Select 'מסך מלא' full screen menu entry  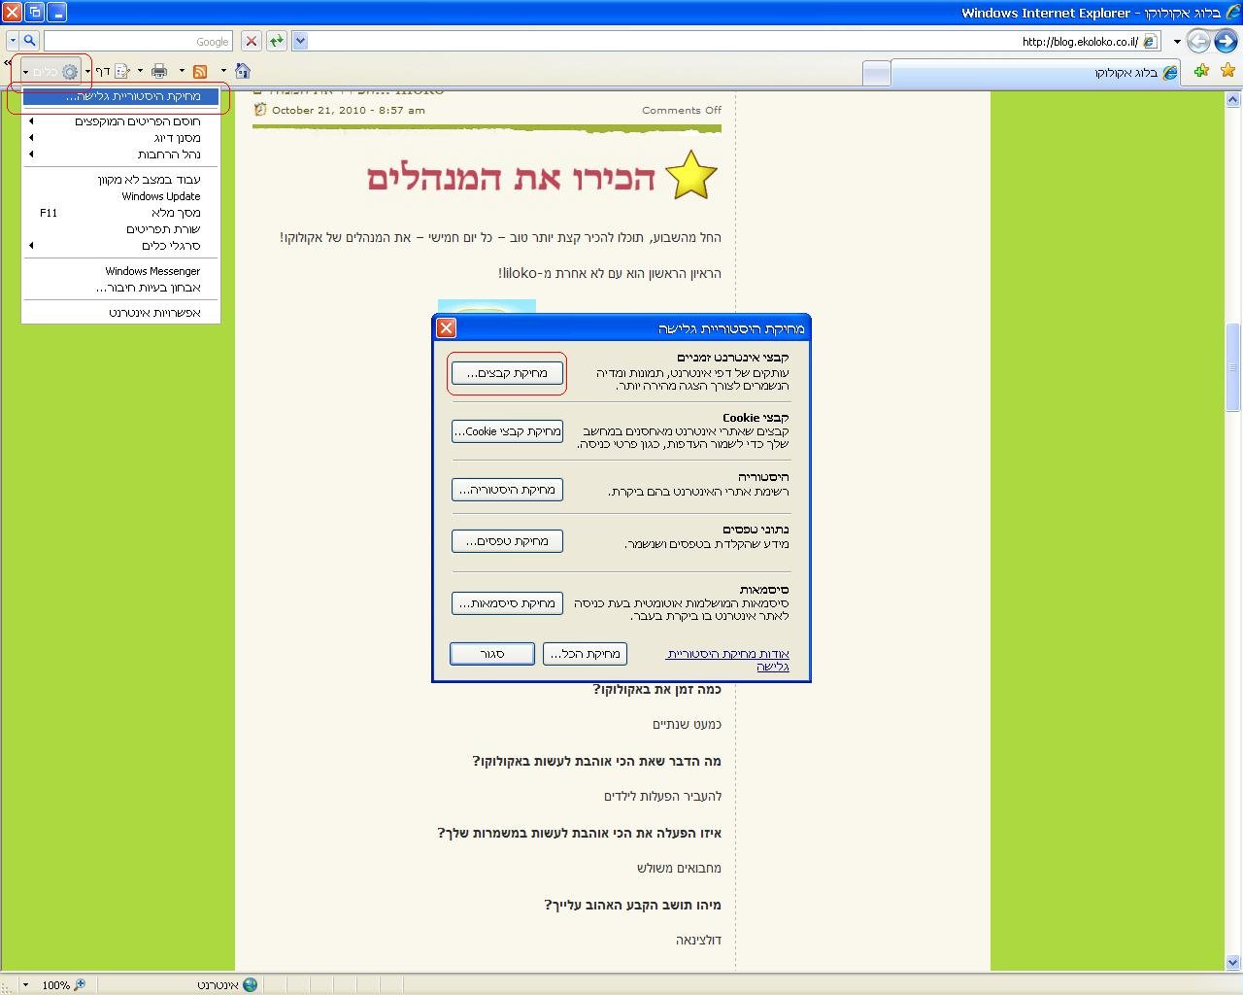(x=176, y=213)
